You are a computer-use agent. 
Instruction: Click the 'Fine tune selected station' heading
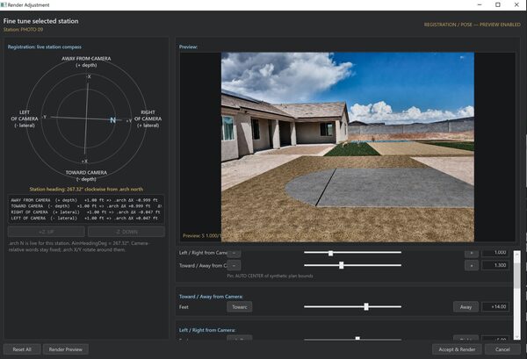pos(41,21)
